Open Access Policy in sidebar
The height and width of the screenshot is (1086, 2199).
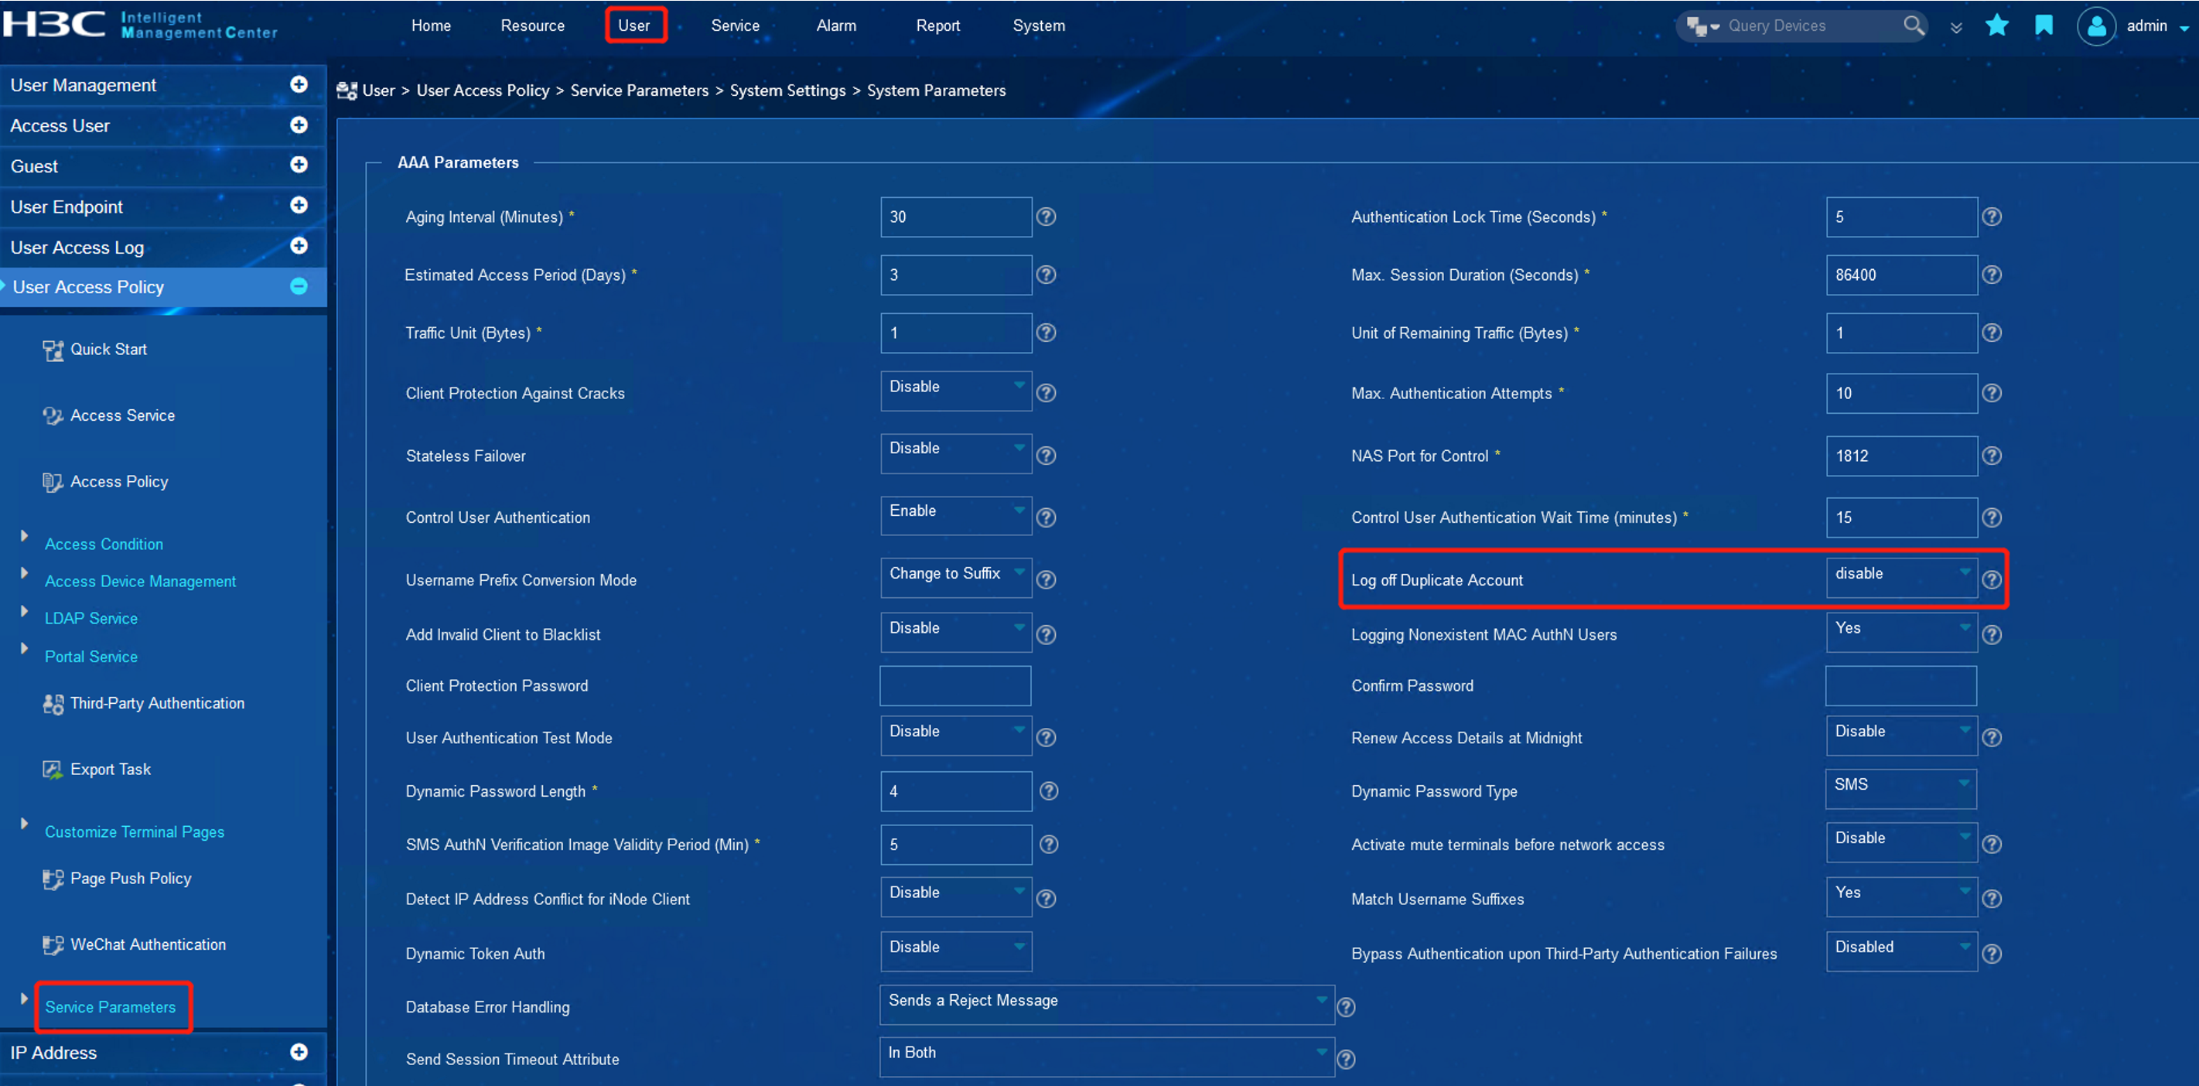pos(118,482)
